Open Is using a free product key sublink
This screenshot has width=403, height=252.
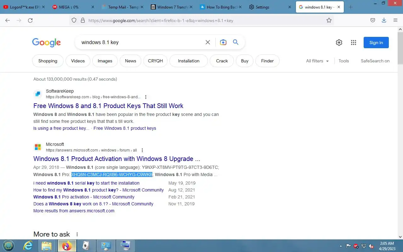[x=61, y=128]
